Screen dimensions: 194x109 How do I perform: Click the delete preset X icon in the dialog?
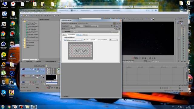(x=120, y=29)
